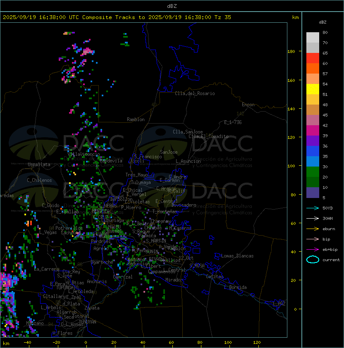Click the 'Zapata' place label
The image size is (344, 348).
pos(92,308)
